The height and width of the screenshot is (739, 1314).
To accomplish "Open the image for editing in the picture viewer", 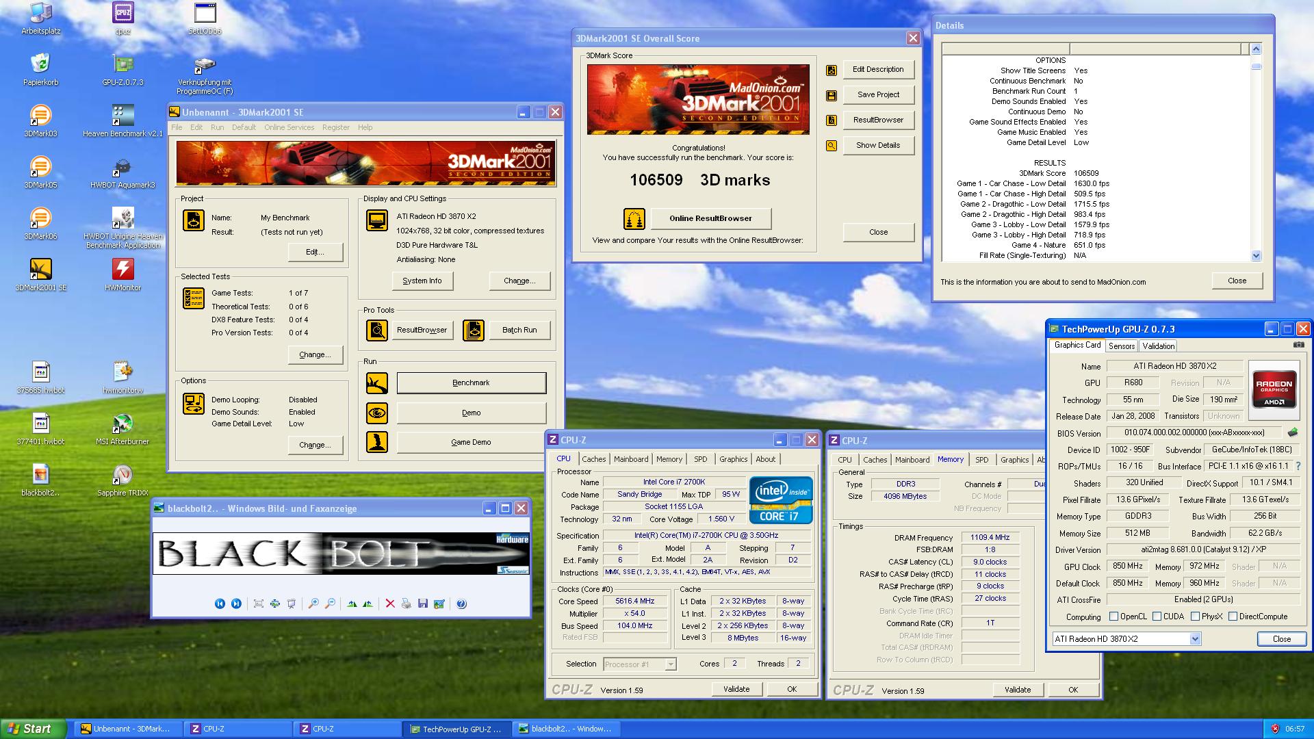I will click(439, 604).
